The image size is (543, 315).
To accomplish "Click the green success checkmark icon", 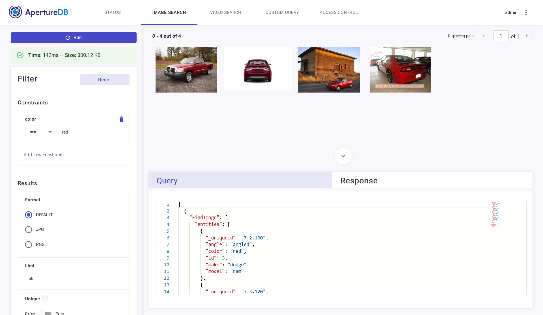I will (x=20, y=55).
